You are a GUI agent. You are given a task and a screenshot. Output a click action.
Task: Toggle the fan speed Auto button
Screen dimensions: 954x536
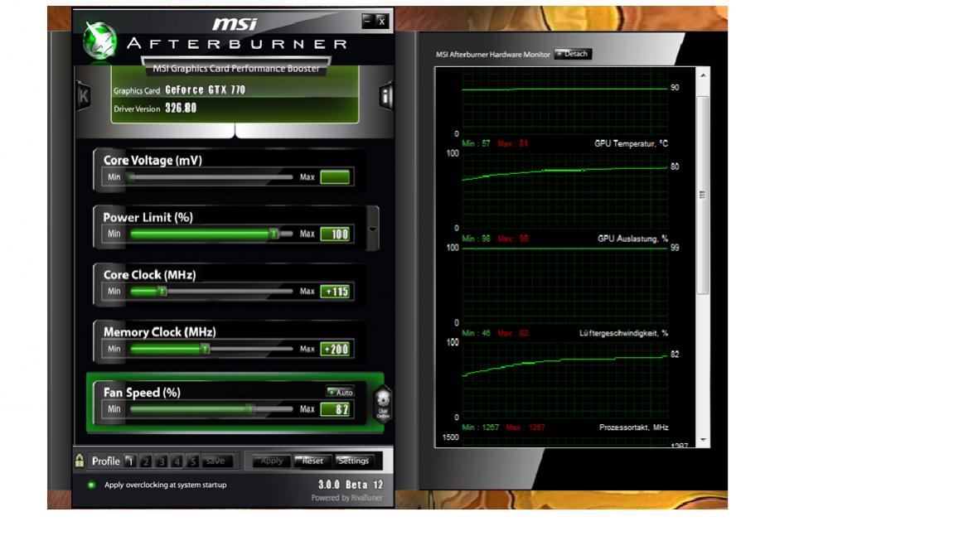click(x=340, y=393)
